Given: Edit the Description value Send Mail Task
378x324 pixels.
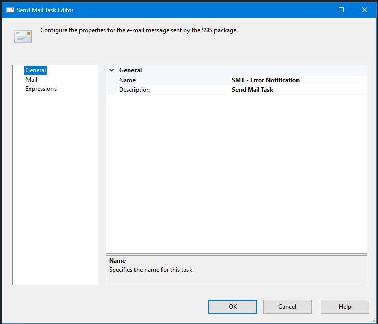Looking at the screenshot, I should pyautogui.click(x=299, y=90).
